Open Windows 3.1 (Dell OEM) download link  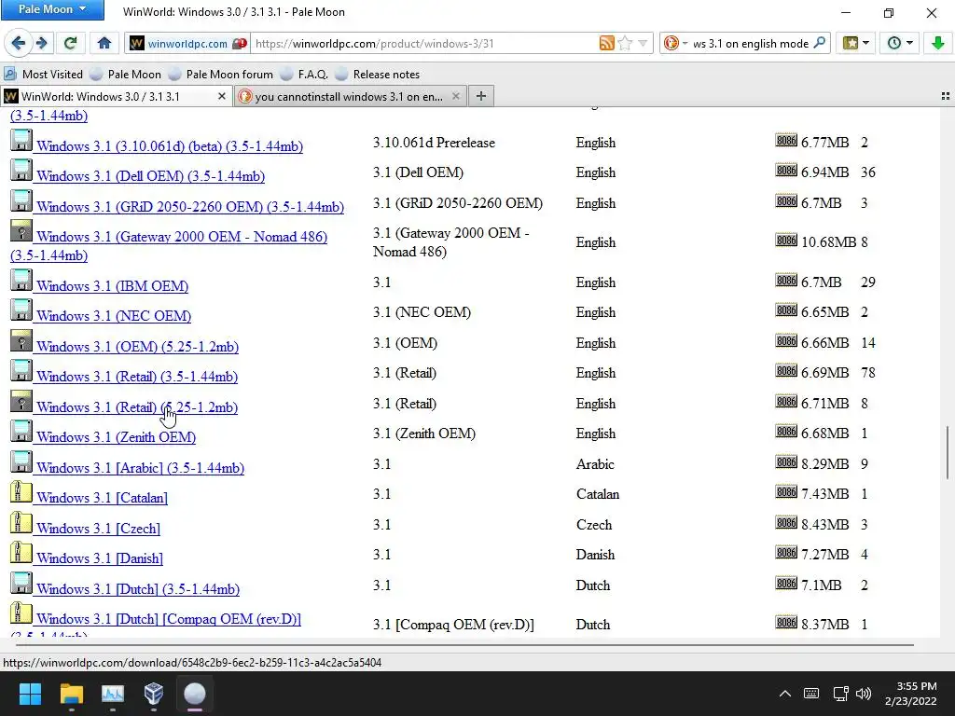pyautogui.click(x=150, y=176)
